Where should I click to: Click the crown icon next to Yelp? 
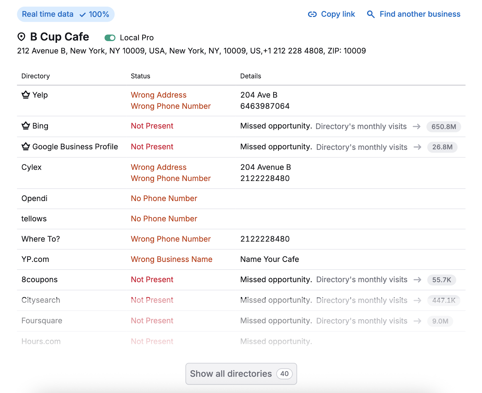pos(25,95)
